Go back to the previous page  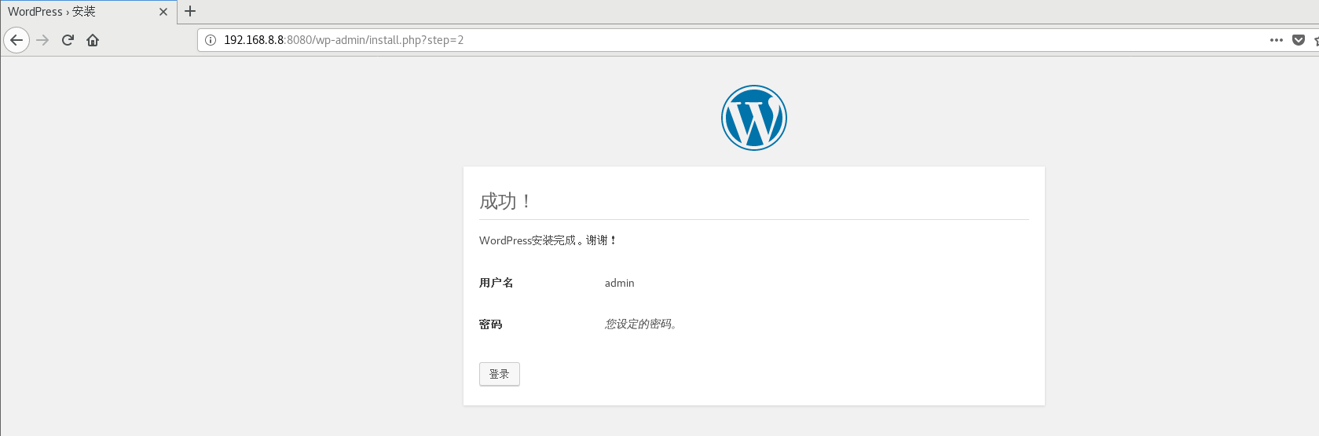tap(16, 40)
